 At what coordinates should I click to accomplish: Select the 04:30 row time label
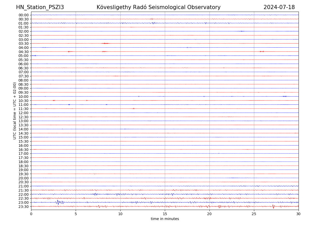[x=24, y=52]
